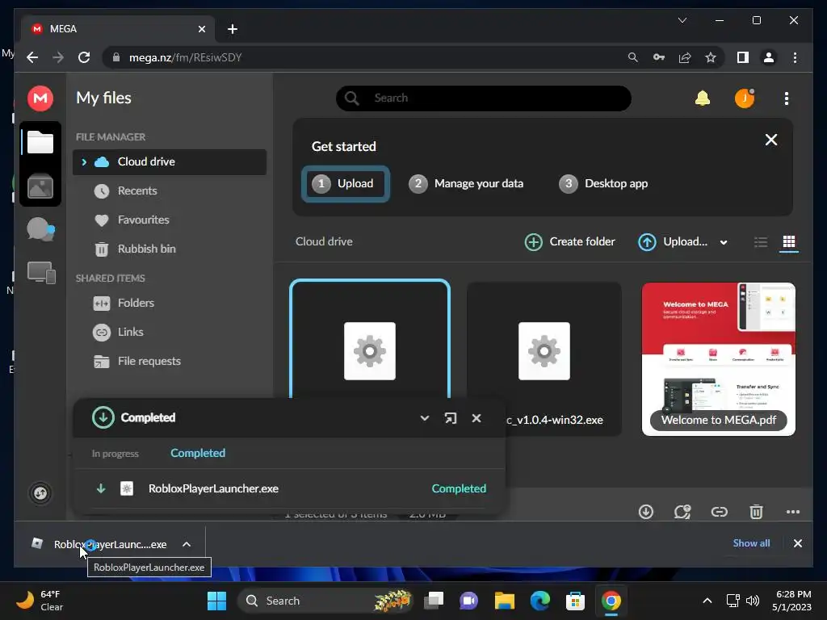Select the win32.exe file tile
Viewport: 827px width, 620px height.
[544, 359]
